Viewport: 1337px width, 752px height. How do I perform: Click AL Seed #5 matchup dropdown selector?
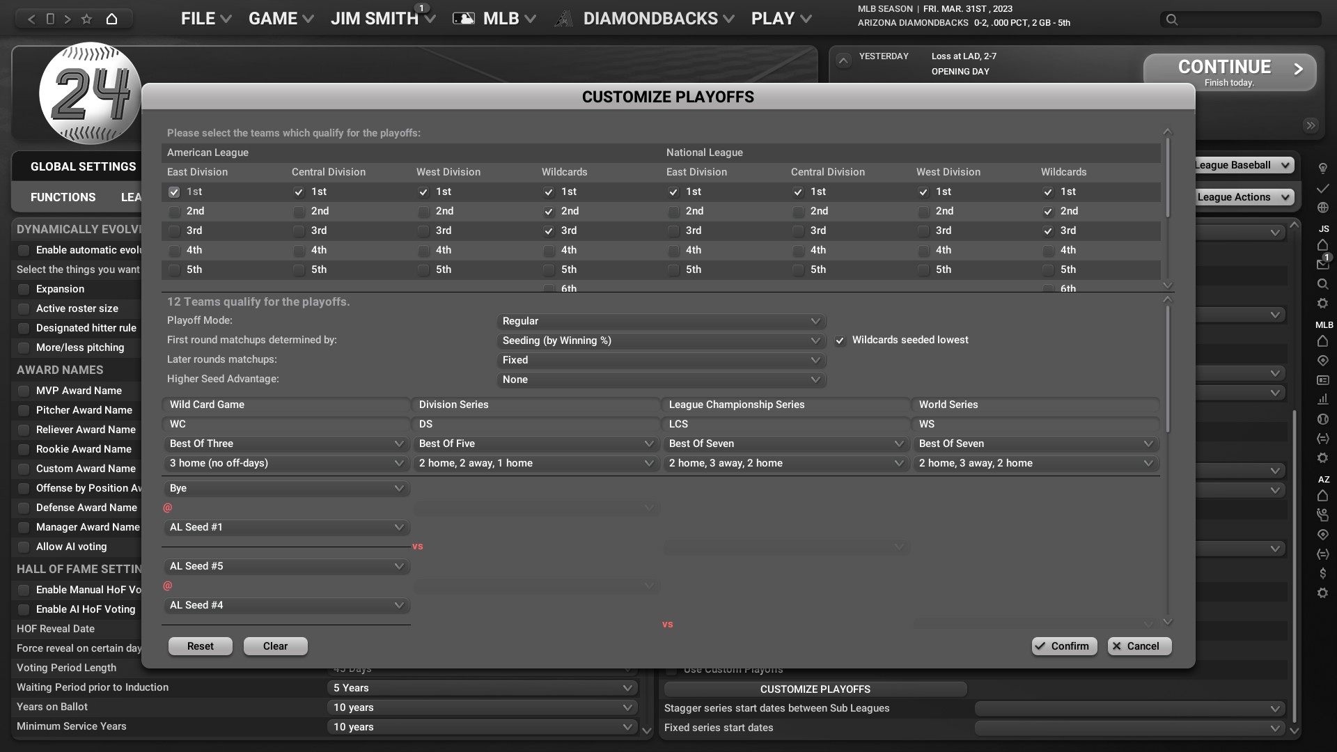285,565
